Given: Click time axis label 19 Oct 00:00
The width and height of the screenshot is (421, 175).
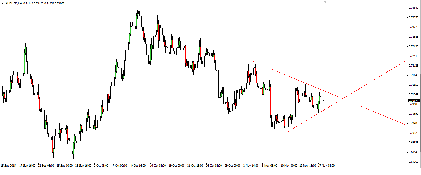Looking at the screenshot, I should (x=177, y=165).
